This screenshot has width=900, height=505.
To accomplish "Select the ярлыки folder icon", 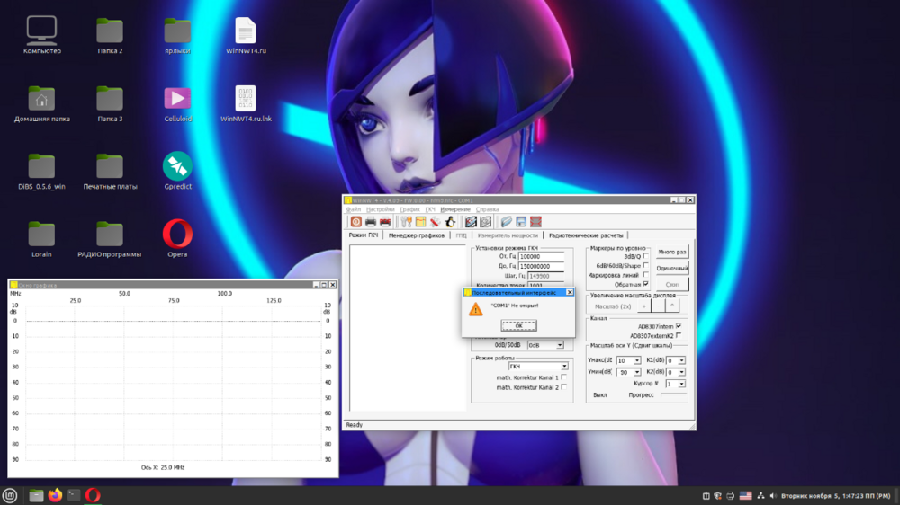I will point(177,35).
